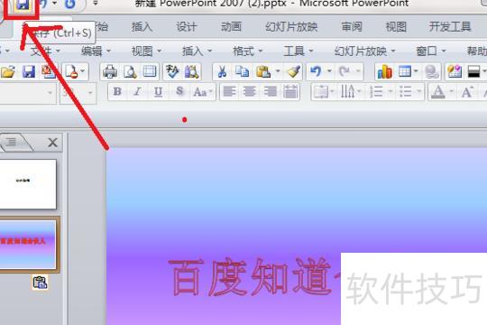487x325 pixels.
Task: Select the purple gradient slide thumbnail
Action: click(28, 245)
